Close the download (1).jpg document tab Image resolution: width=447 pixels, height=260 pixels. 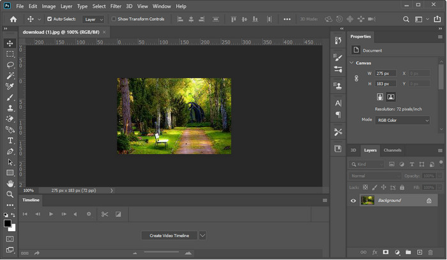click(x=104, y=32)
